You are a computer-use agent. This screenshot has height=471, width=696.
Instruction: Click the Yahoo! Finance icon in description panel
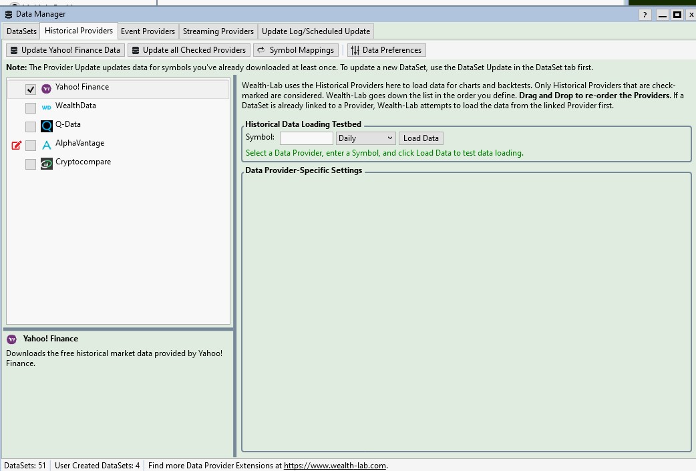click(x=11, y=339)
